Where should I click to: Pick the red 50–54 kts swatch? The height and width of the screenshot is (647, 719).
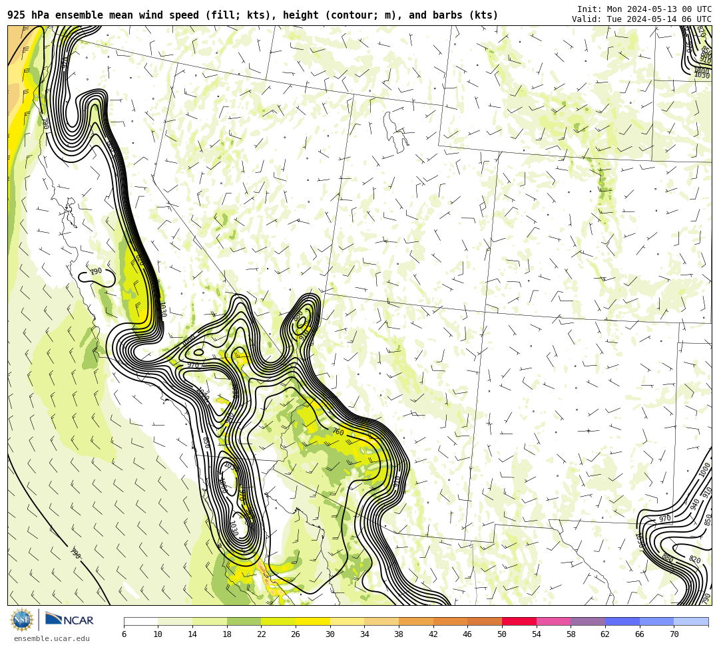click(519, 621)
